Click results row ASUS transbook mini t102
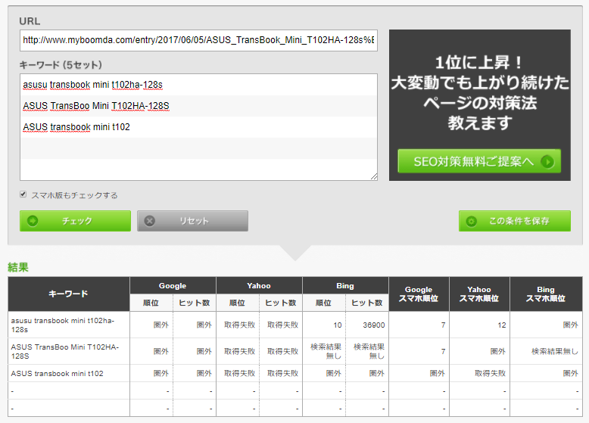The height and width of the screenshot is (423, 589). [294, 374]
